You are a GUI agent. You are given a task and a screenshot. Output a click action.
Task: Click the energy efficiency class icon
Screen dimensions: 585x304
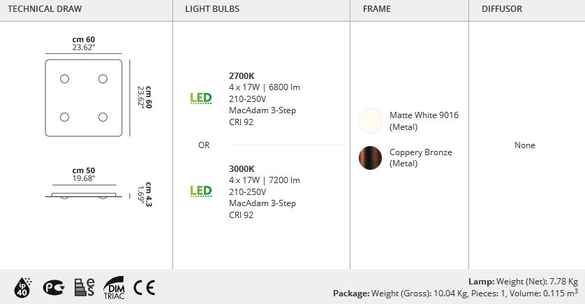[84, 287]
